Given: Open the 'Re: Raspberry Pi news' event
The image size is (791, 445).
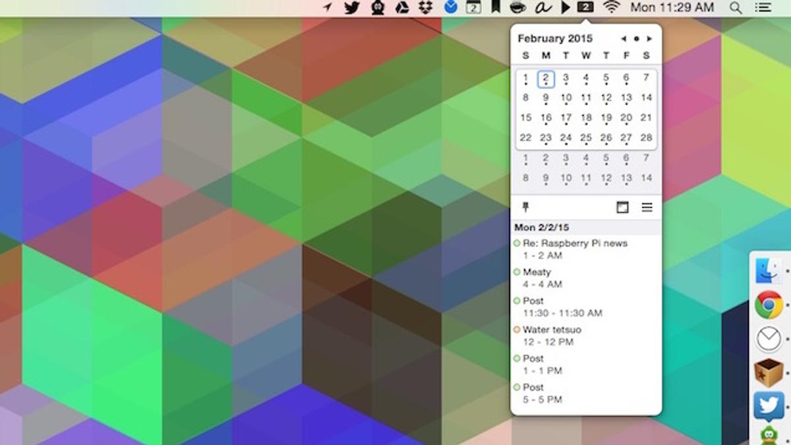Looking at the screenshot, I should [x=575, y=243].
